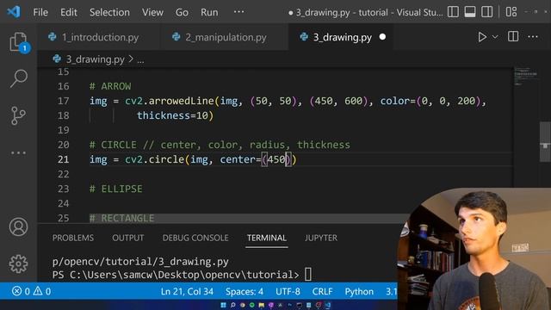Switch to 2_manipulation.py tab
Screen dimensions: 551x310
pyautogui.click(x=225, y=37)
